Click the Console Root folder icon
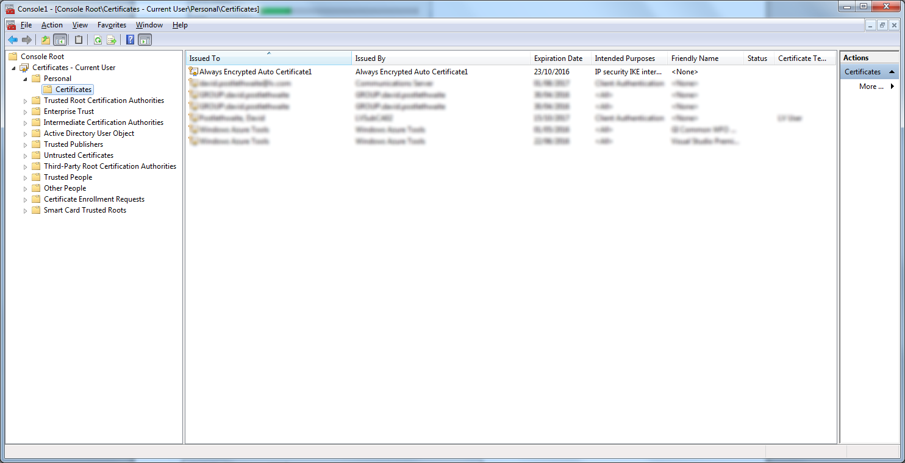This screenshot has width=905, height=463. [x=13, y=57]
